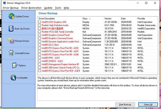Click date 2016-06-03 cell
The width and height of the screenshot is (161, 109).
pos(126,25)
